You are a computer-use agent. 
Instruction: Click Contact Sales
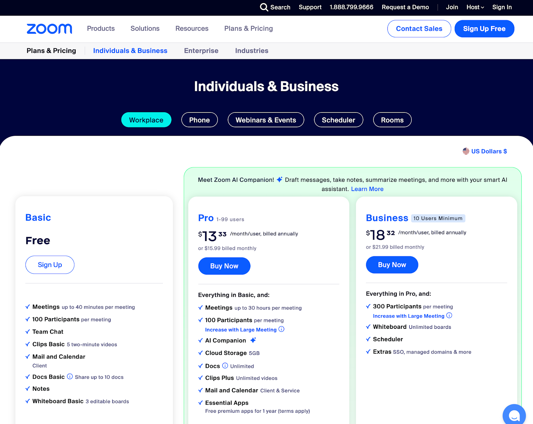pyautogui.click(x=419, y=29)
